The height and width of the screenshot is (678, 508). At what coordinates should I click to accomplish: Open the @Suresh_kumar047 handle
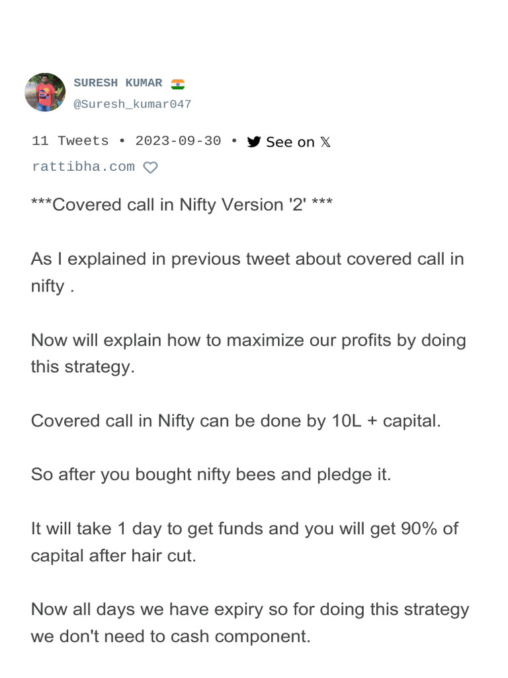tap(132, 104)
